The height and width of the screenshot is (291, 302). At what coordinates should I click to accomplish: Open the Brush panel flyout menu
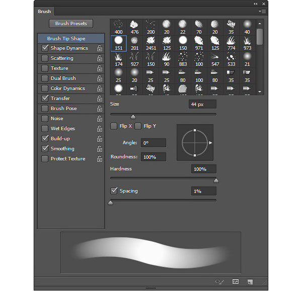tap(262, 12)
